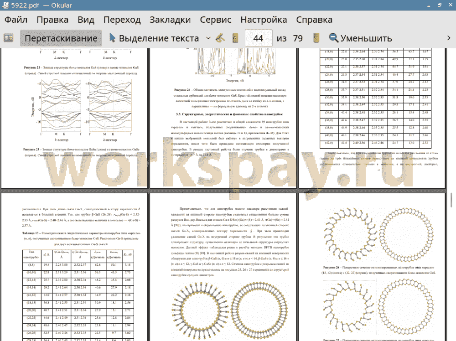Toggle the sidebar navigation panel icon
456x341 pixels.
tap(8, 38)
